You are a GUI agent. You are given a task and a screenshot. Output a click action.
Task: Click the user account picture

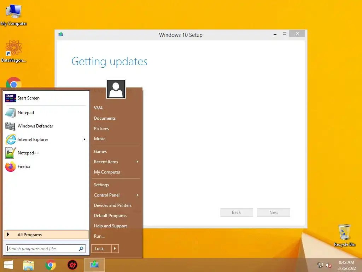click(x=116, y=89)
